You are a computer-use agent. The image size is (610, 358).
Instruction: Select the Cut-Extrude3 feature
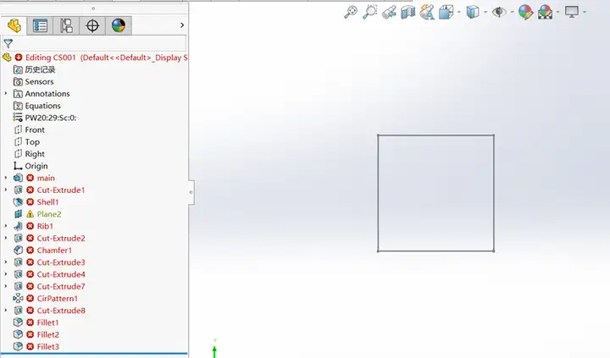pos(61,262)
